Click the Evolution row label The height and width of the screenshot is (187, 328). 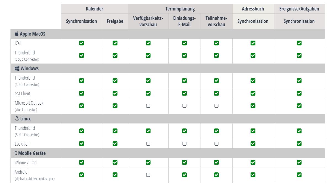point(22,144)
